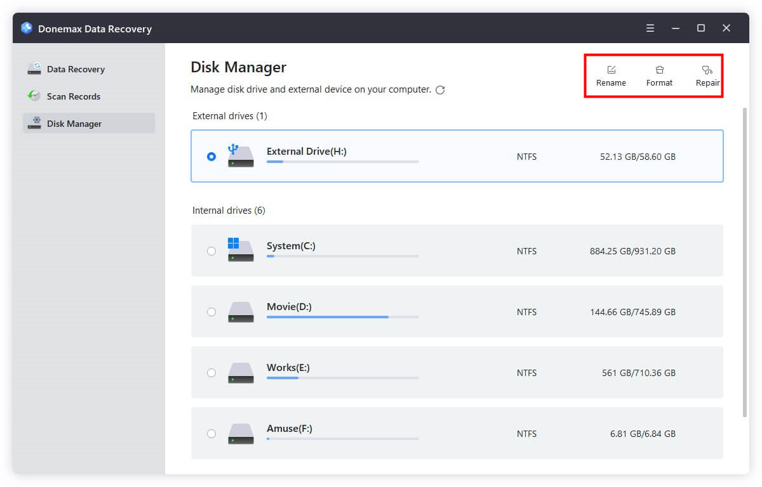Click the Donemax app logo icon
The height and width of the screenshot is (487, 762).
27,28
